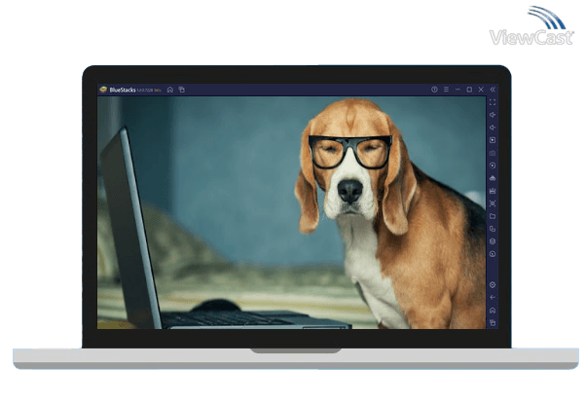Click the BlueStacks logo in title bar
Image resolution: width=586 pixels, height=403 pixels.
coord(103,90)
